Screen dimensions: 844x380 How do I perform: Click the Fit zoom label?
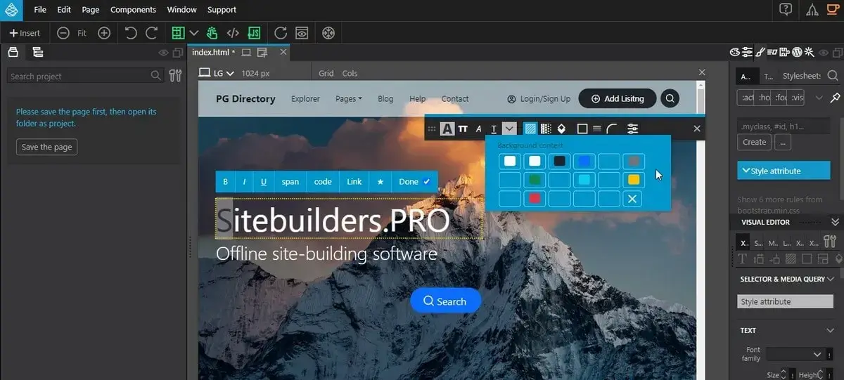pos(82,33)
